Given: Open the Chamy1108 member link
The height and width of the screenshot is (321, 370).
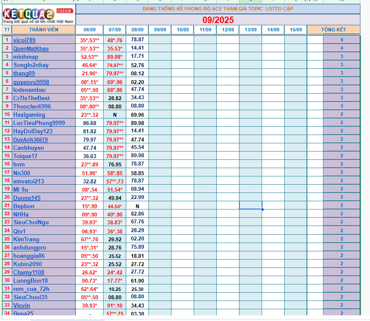Looking at the screenshot, I should click(x=29, y=272).
